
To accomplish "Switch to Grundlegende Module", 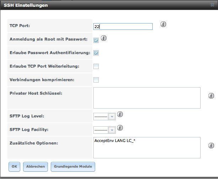I will click(x=73, y=166).
